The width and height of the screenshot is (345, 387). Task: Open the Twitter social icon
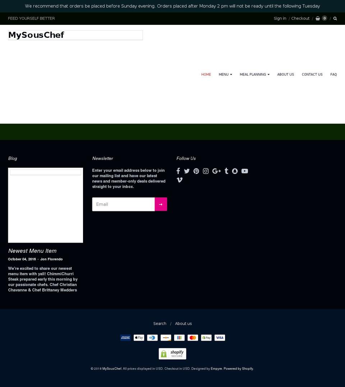187,171
